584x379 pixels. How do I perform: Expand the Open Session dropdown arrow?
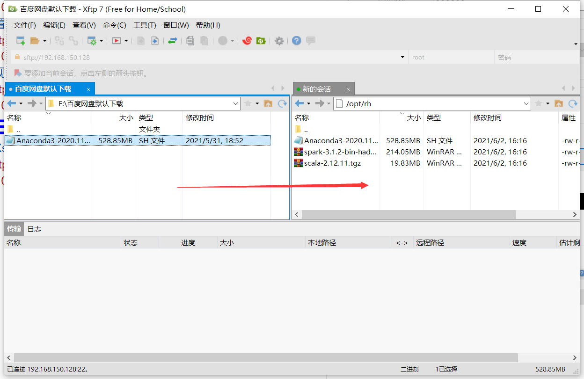click(45, 41)
